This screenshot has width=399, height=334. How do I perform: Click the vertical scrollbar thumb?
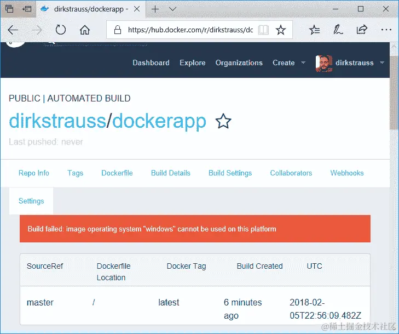[394, 93]
